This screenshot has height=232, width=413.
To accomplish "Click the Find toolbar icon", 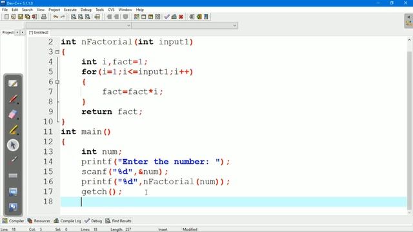I will coord(74,17).
